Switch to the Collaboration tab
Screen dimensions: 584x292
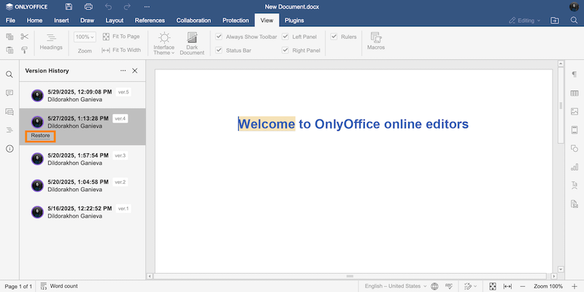tap(193, 20)
